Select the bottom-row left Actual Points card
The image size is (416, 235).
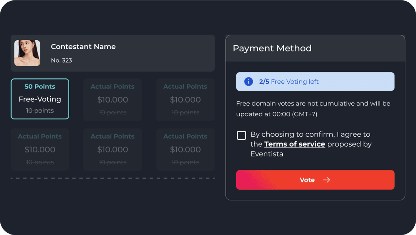pos(40,149)
